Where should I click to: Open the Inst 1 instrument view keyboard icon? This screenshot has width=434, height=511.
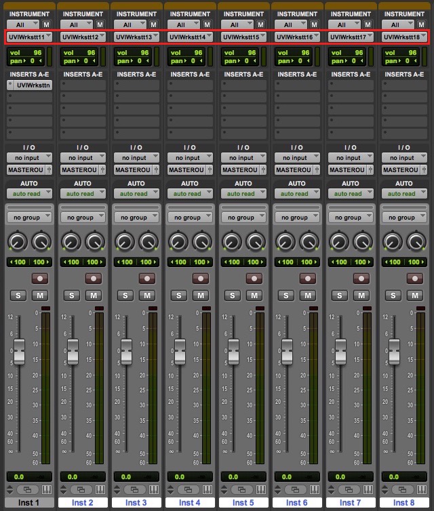point(47,489)
